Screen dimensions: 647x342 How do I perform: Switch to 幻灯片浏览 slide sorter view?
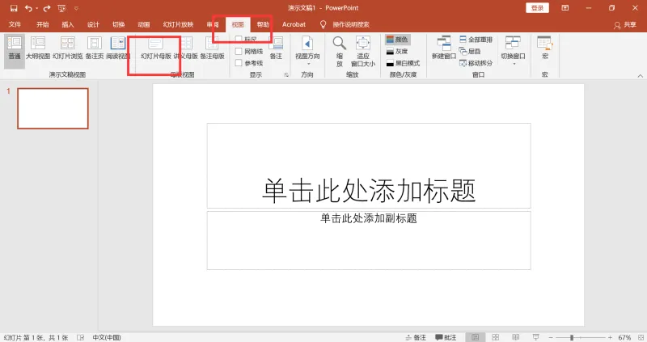pyautogui.click(x=68, y=49)
